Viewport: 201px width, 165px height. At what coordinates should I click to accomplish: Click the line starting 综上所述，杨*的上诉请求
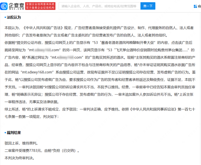pyautogui.click(x=100, y=109)
